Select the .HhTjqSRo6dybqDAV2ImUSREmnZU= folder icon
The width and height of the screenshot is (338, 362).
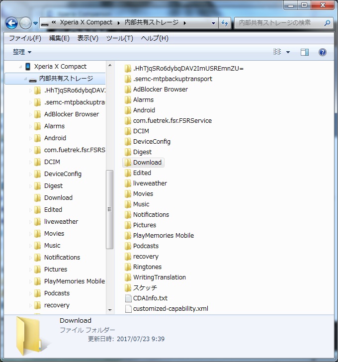coord(128,69)
